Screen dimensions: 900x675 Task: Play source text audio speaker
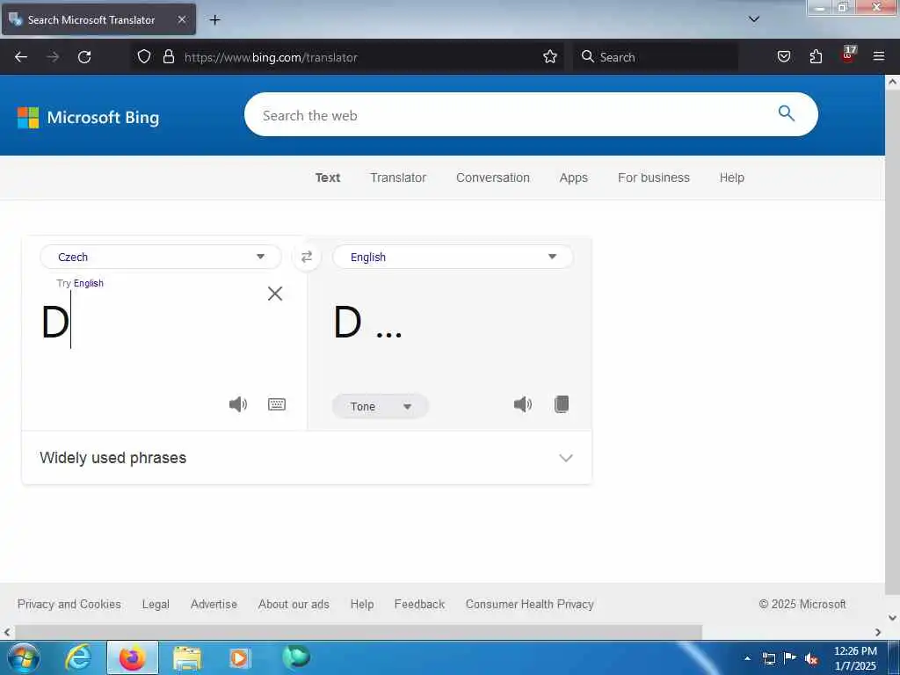coord(237,404)
